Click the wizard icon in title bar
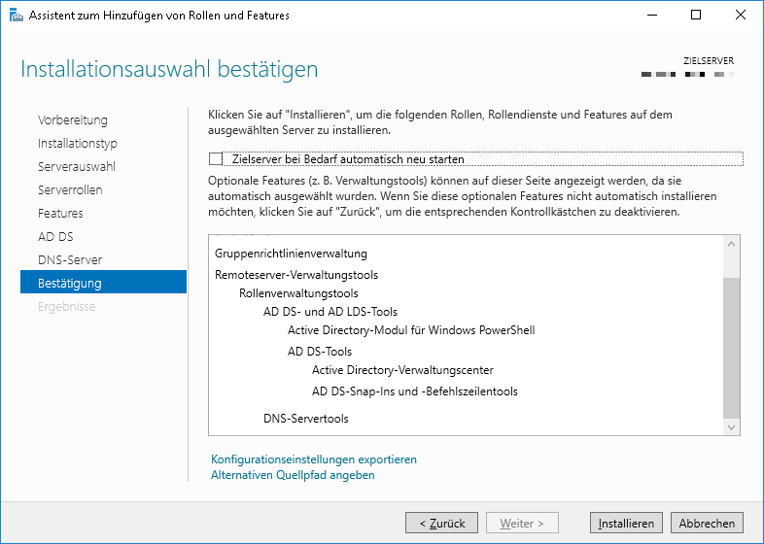Viewport: 764px width, 544px height. pyautogui.click(x=16, y=16)
